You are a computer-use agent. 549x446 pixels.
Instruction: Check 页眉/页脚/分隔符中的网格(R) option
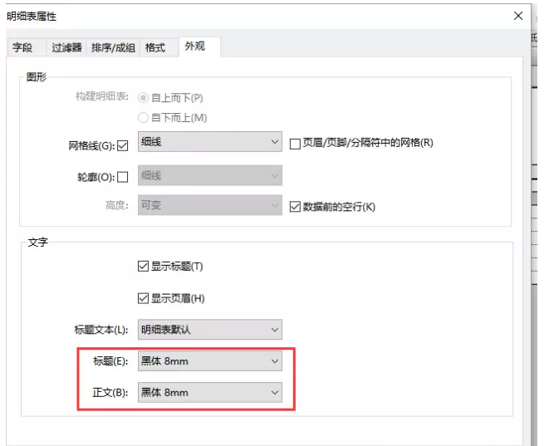(295, 143)
